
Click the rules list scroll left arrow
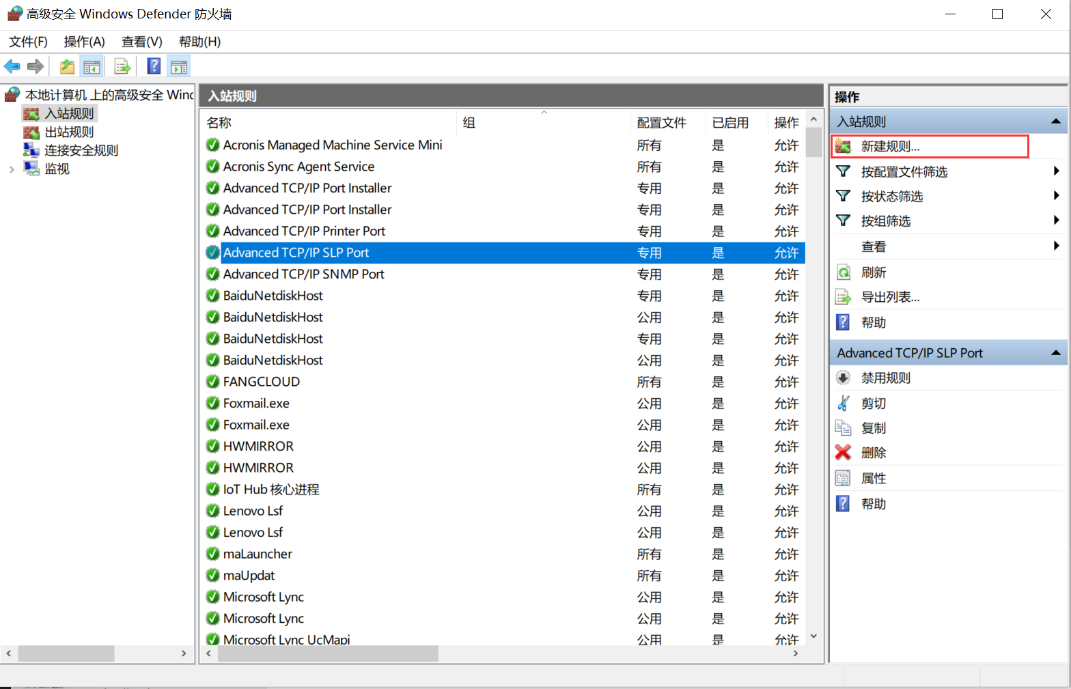coord(208,653)
